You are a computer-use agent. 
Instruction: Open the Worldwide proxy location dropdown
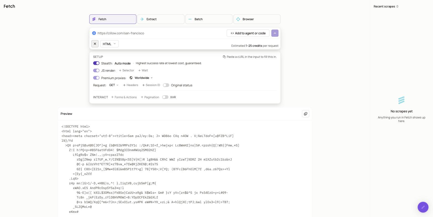(141, 78)
